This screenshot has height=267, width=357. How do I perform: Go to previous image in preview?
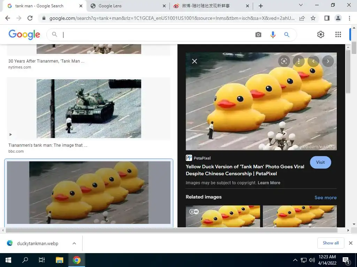pos(313,61)
